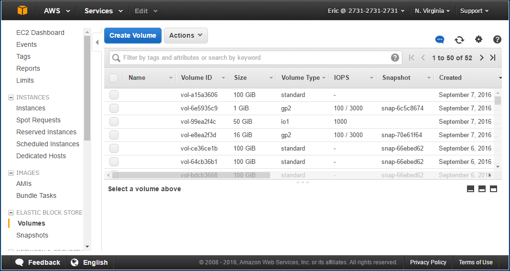
Task: Open the Support dropdown menu
Action: (x=474, y=11)
